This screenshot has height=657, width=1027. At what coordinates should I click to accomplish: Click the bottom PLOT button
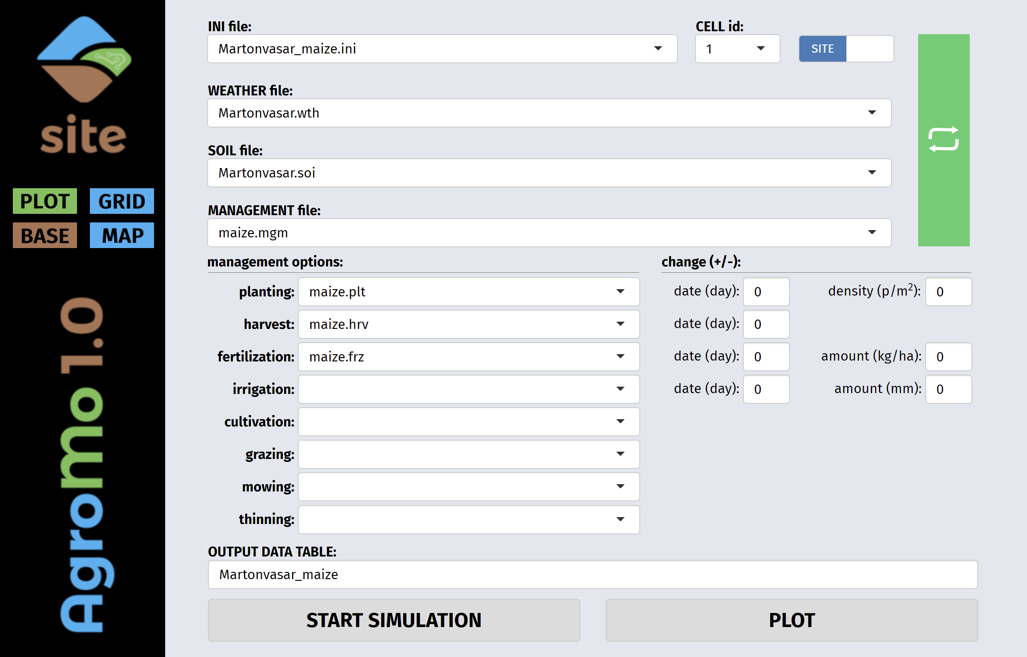(x=791, y=620)
